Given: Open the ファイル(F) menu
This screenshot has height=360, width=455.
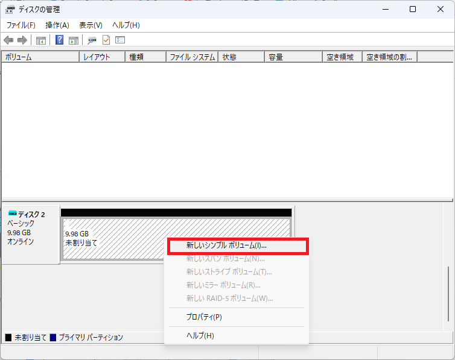Looking at the screenshot, I should 21,25.
